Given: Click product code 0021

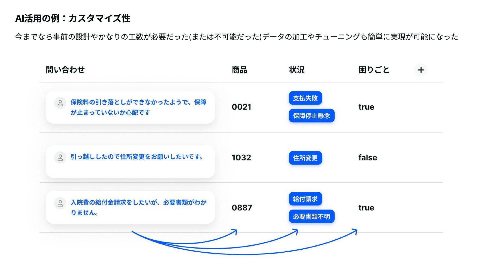Looking at the screenshot, I should [x=242, y=107].
